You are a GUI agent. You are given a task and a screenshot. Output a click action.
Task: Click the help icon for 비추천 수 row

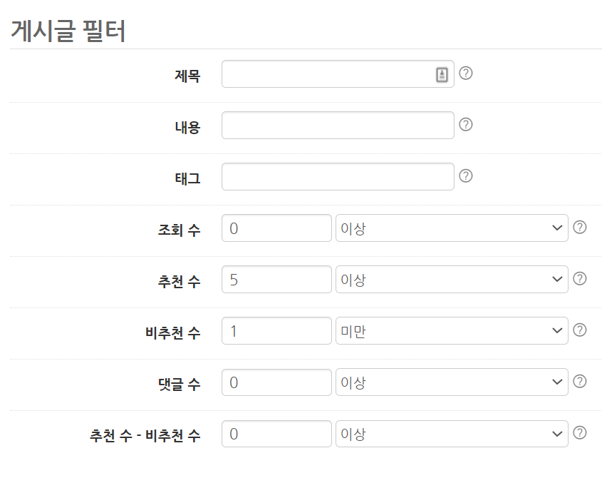coord(580,330)
